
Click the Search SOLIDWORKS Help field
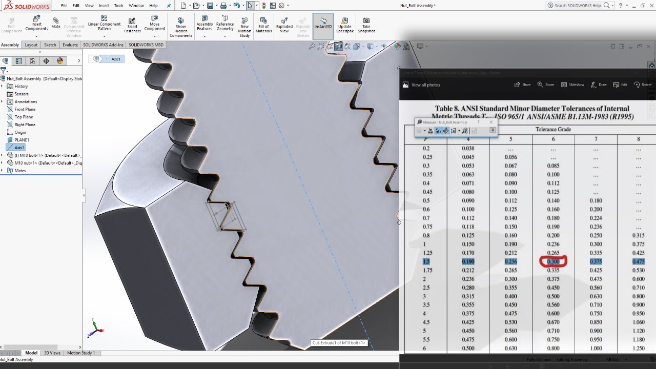pos(578,5)
